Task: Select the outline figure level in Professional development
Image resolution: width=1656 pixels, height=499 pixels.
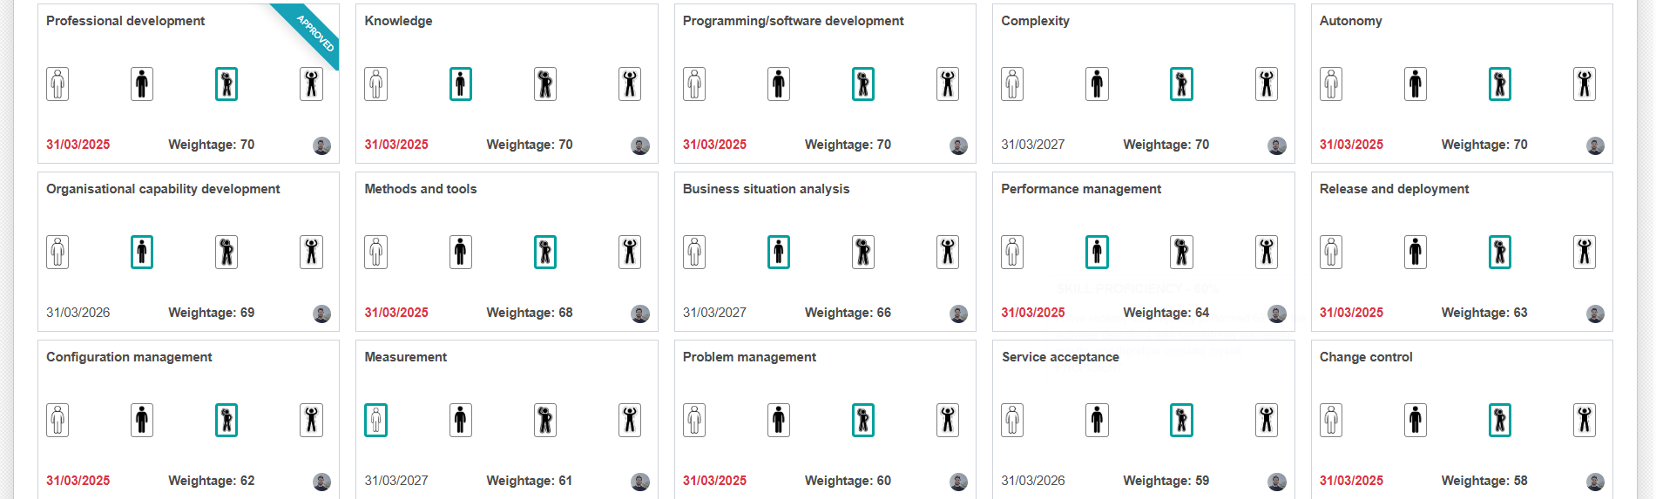Action: [x=57, y=84]
